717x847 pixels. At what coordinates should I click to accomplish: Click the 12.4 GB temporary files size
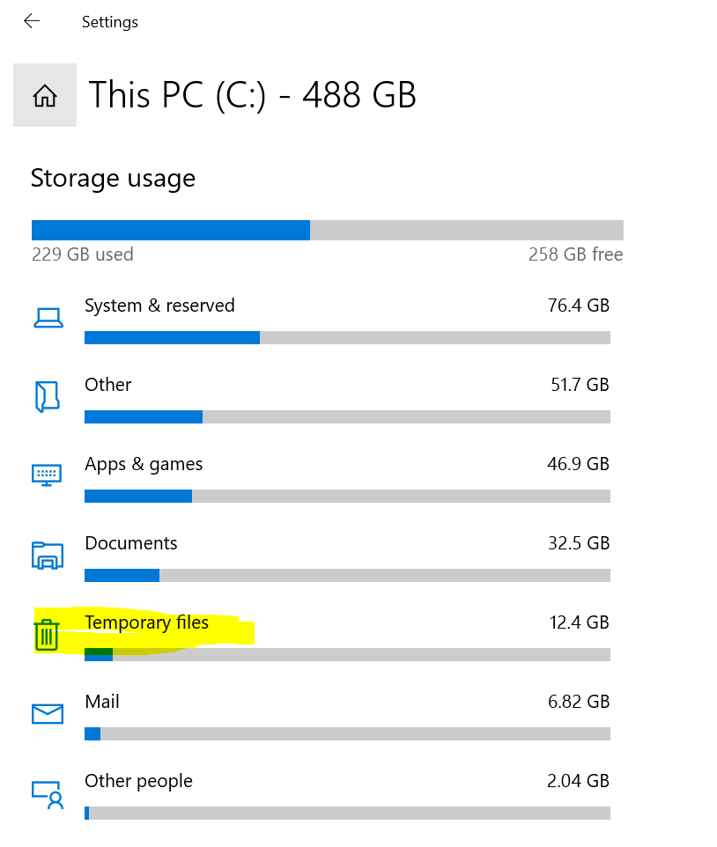tap(579, 623)
